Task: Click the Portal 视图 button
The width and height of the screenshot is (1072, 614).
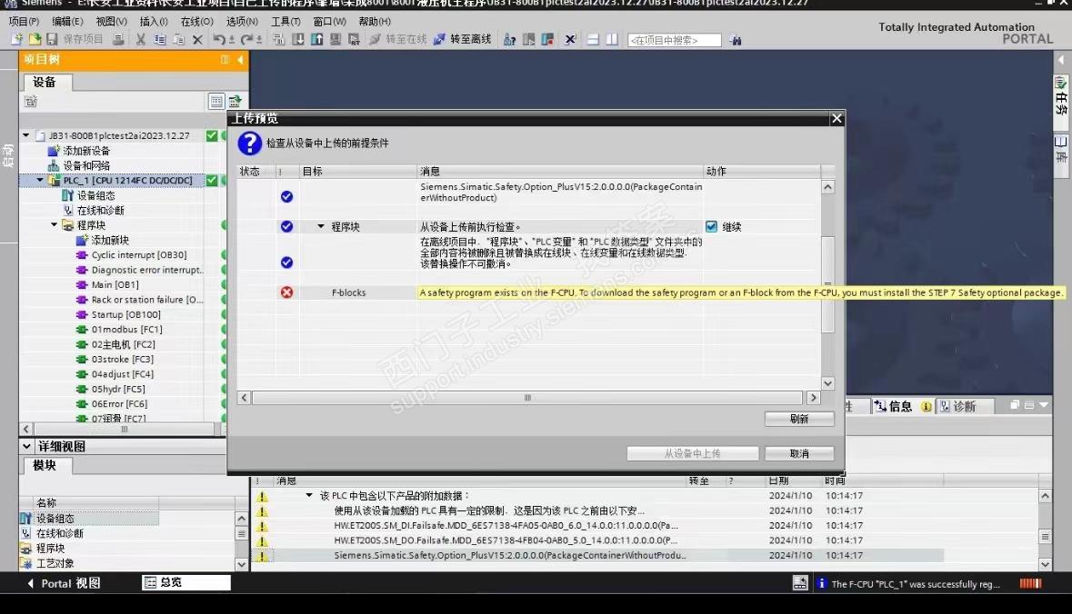Action: click(x=64, y=583)
